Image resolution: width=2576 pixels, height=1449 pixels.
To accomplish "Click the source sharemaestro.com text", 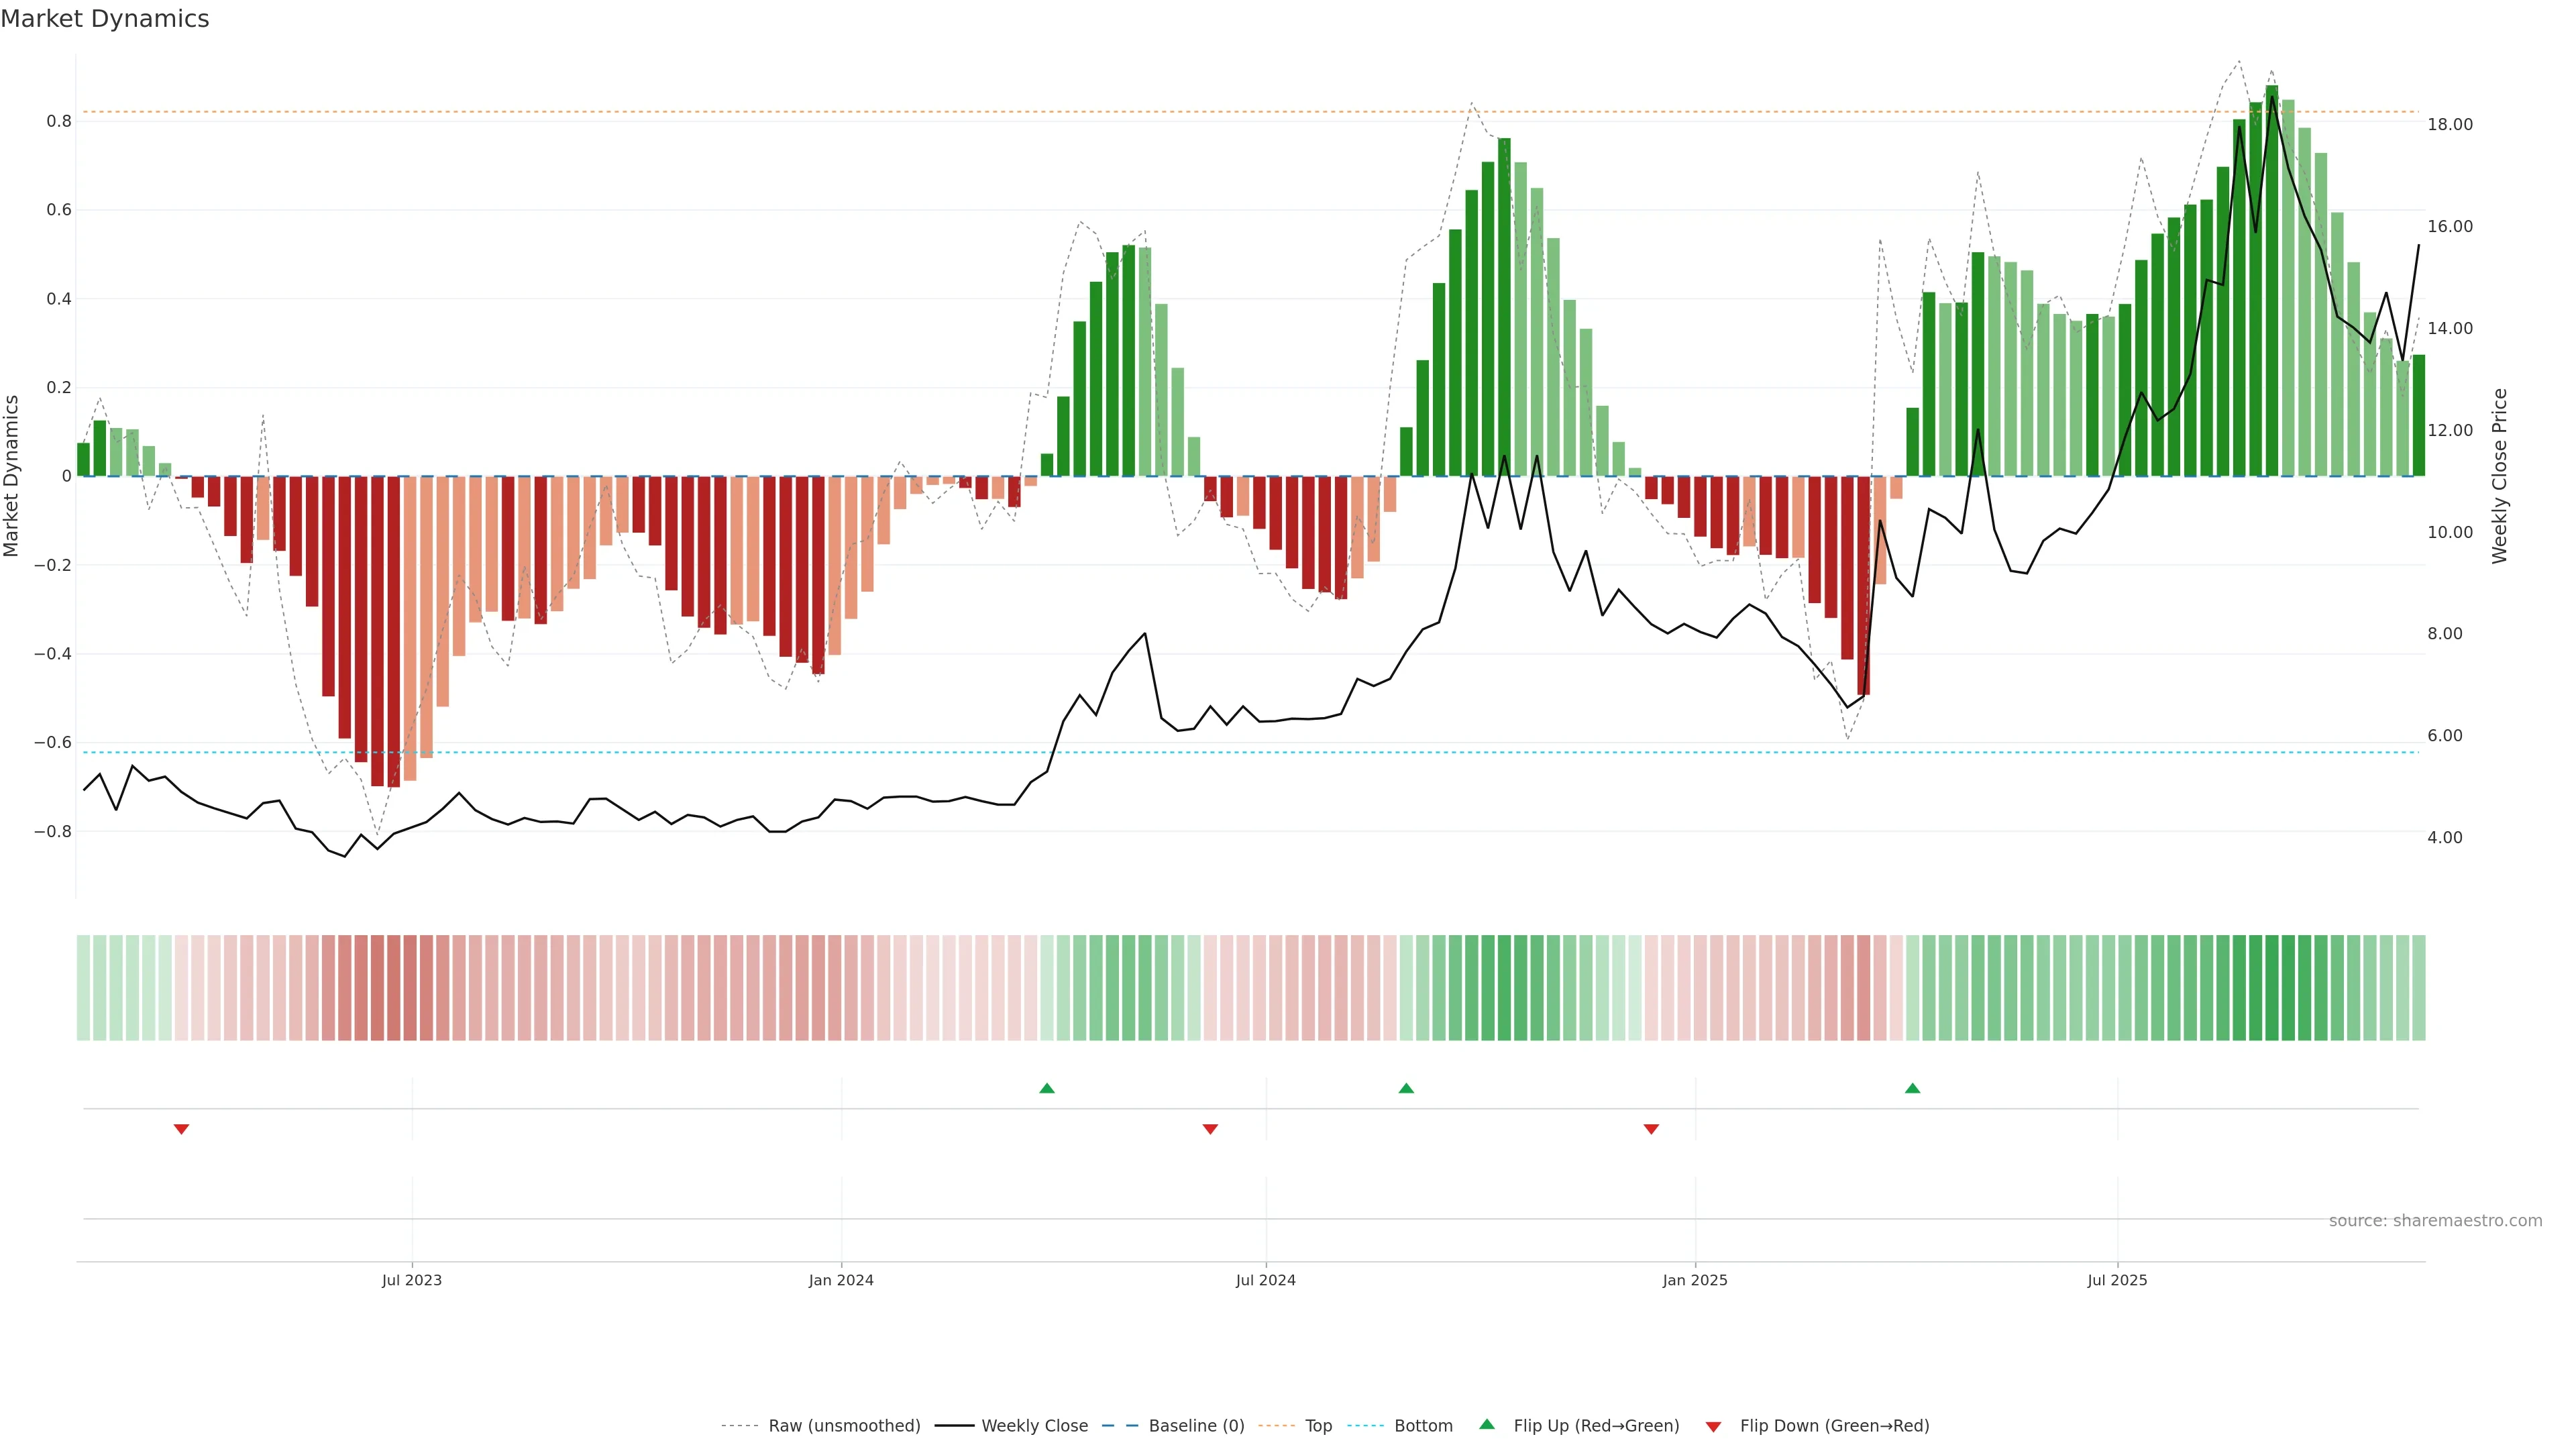I will (x=2435, y=1221).
